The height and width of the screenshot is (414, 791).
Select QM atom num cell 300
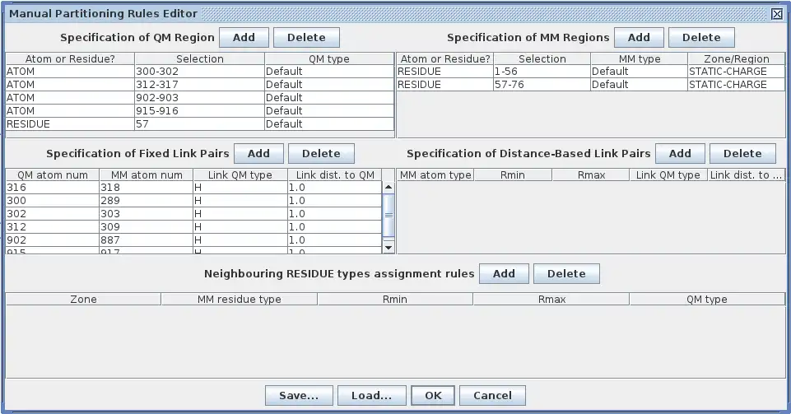point(53,200)
